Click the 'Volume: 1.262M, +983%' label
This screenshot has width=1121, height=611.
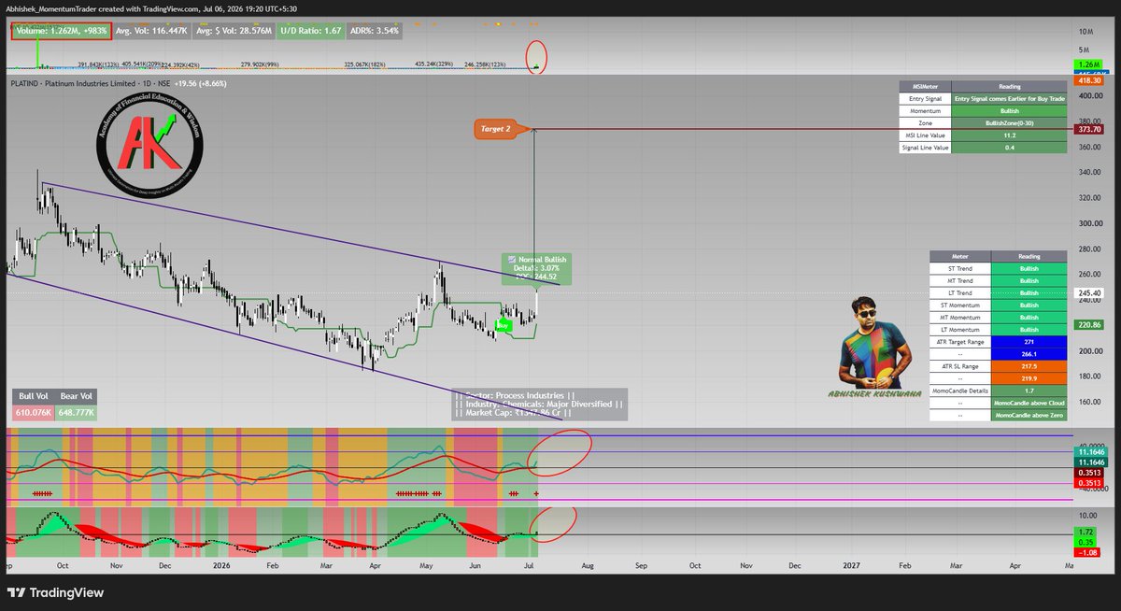tap(61, 31)
